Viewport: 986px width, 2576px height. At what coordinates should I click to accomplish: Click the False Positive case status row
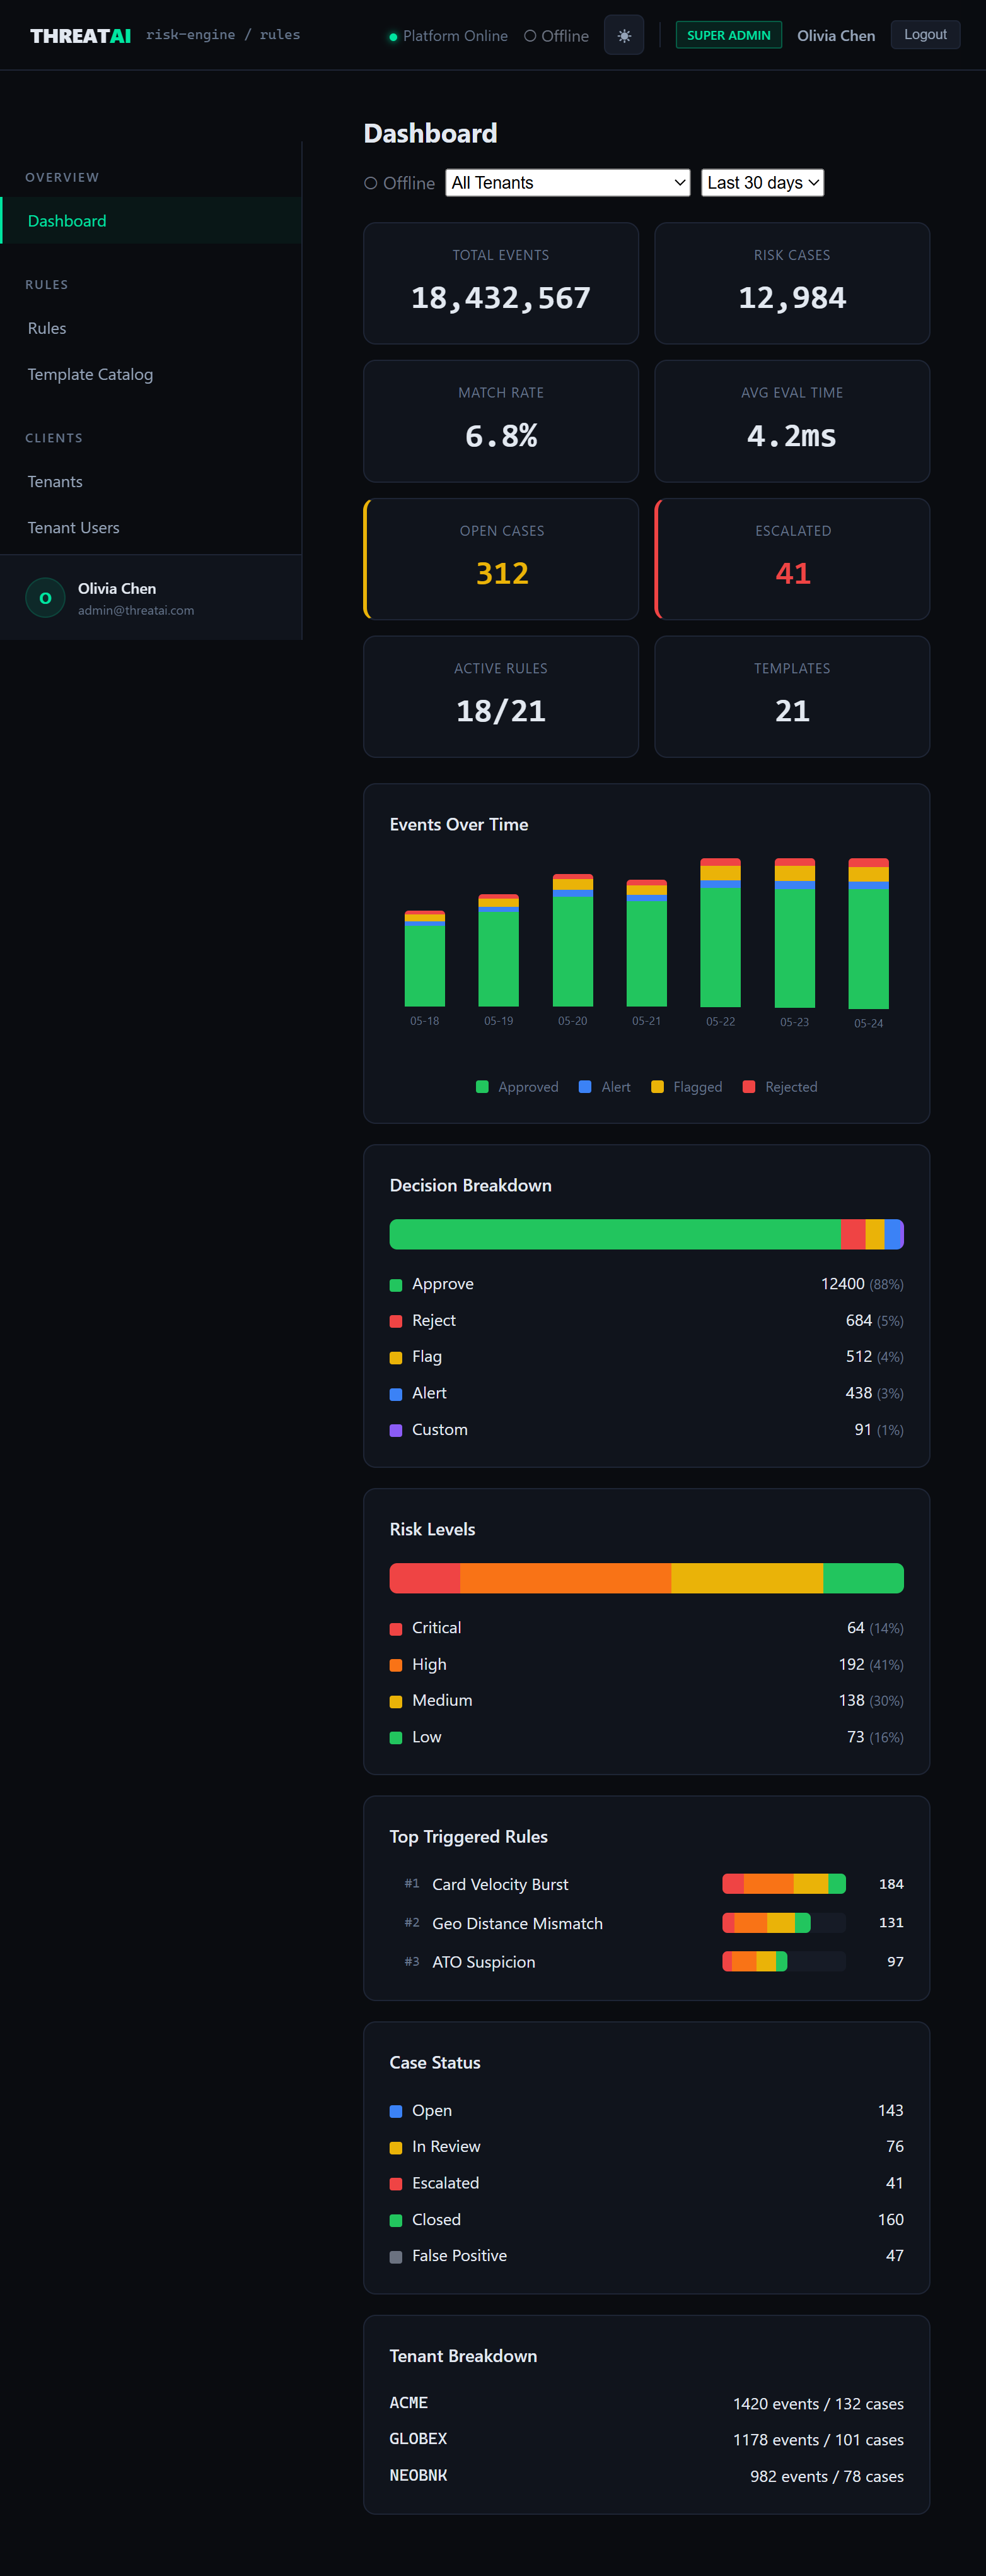click(x=646, y=2256)
